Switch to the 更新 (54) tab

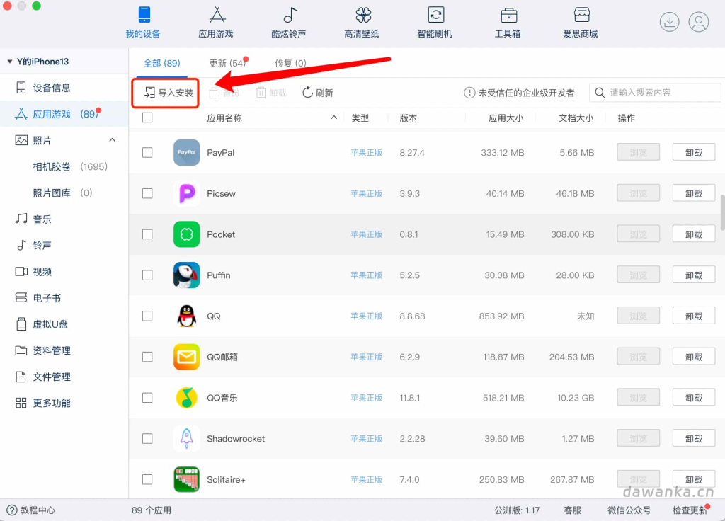coord(227,63)
